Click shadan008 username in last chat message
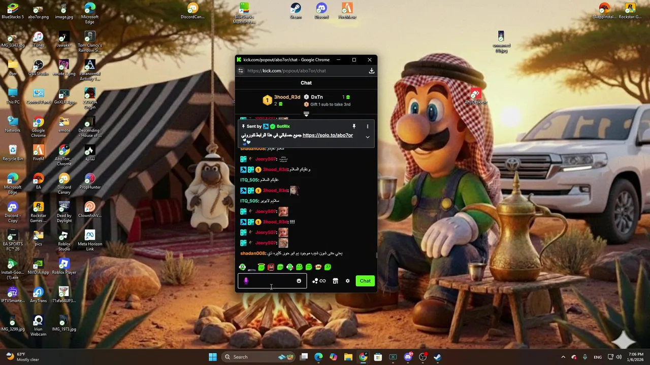Viewport: 650px width, 365px height. (x=252, y=253)
